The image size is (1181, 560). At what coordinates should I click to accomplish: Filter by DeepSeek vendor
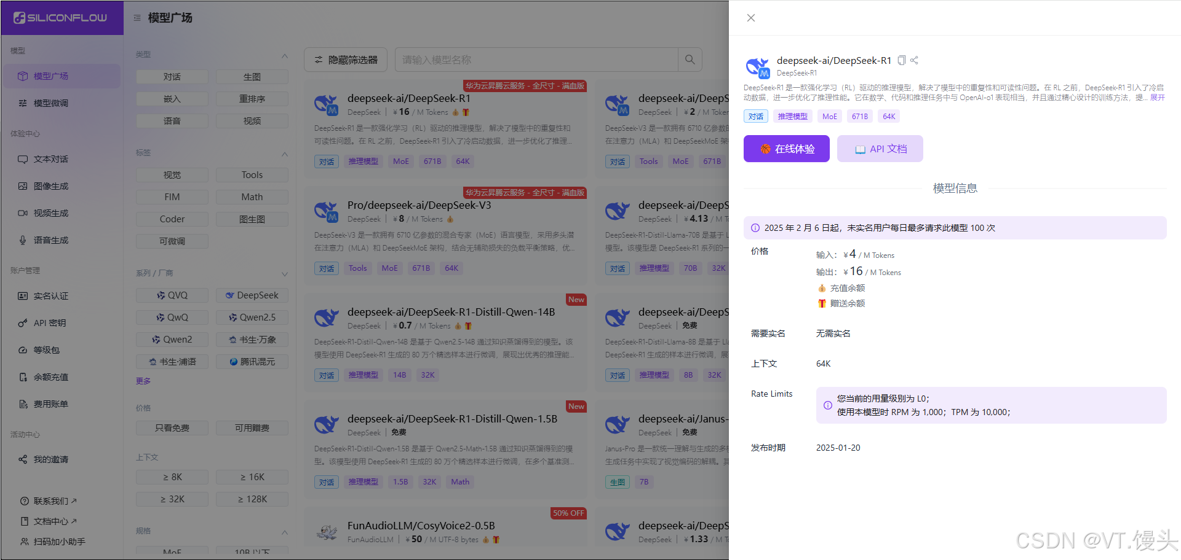tap(252, 295)
